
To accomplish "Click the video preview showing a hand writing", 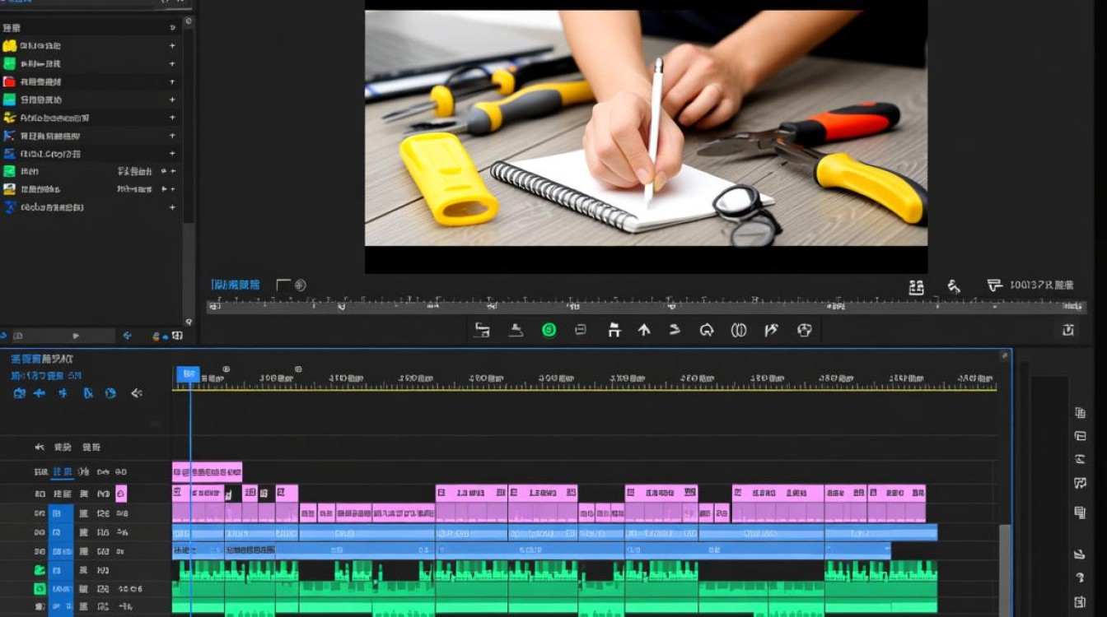I will pyautogui.click(x=646, y=128).
